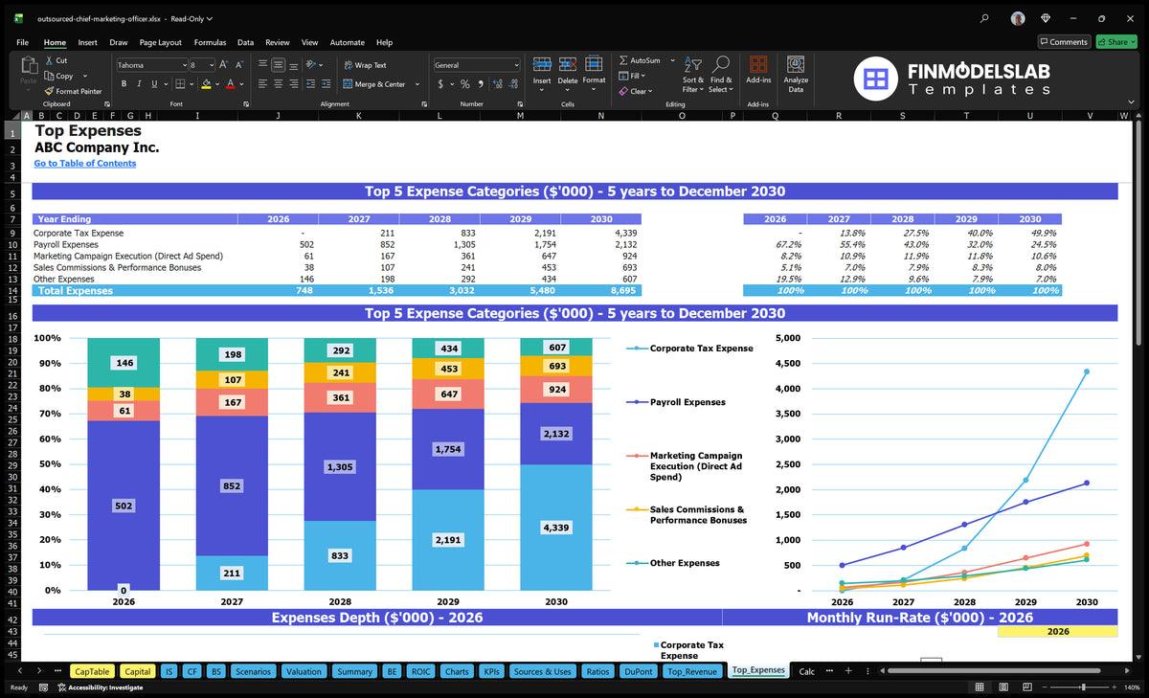Screen dimensions: 1149x698
Task: Click the Increase Indent icon
Action: pyautogui.click(x=325, y=84)
